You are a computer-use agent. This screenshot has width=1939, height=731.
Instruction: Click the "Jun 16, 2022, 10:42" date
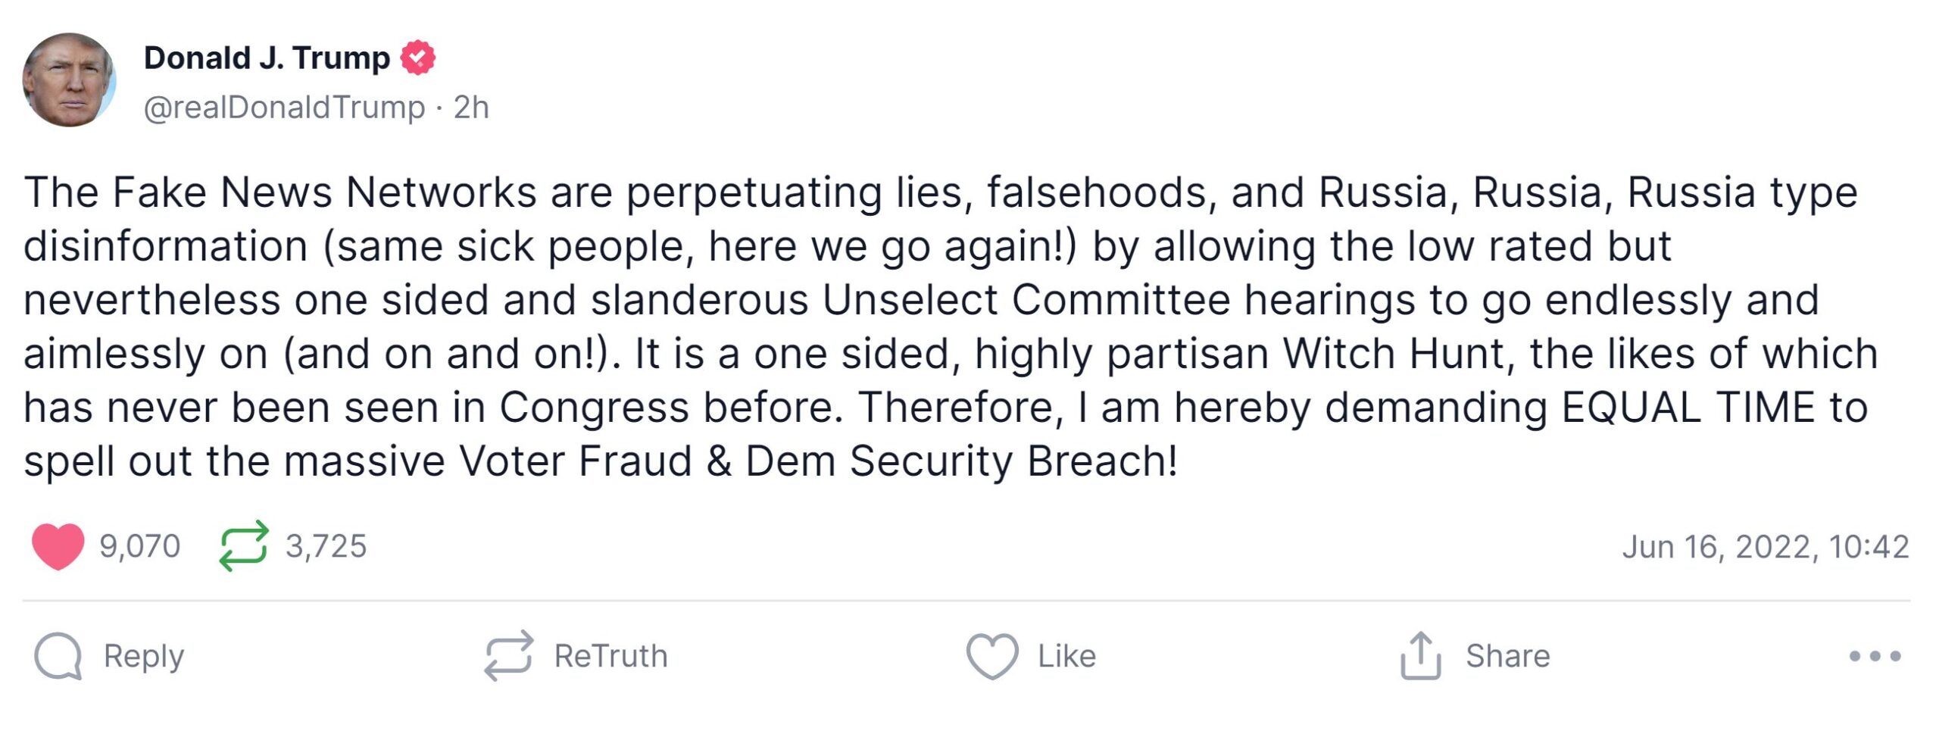(x=1765, y=547)
